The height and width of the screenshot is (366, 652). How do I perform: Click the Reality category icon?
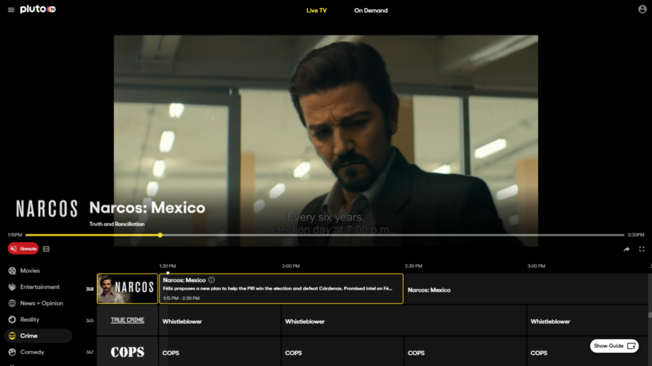(x=12, y=320)
